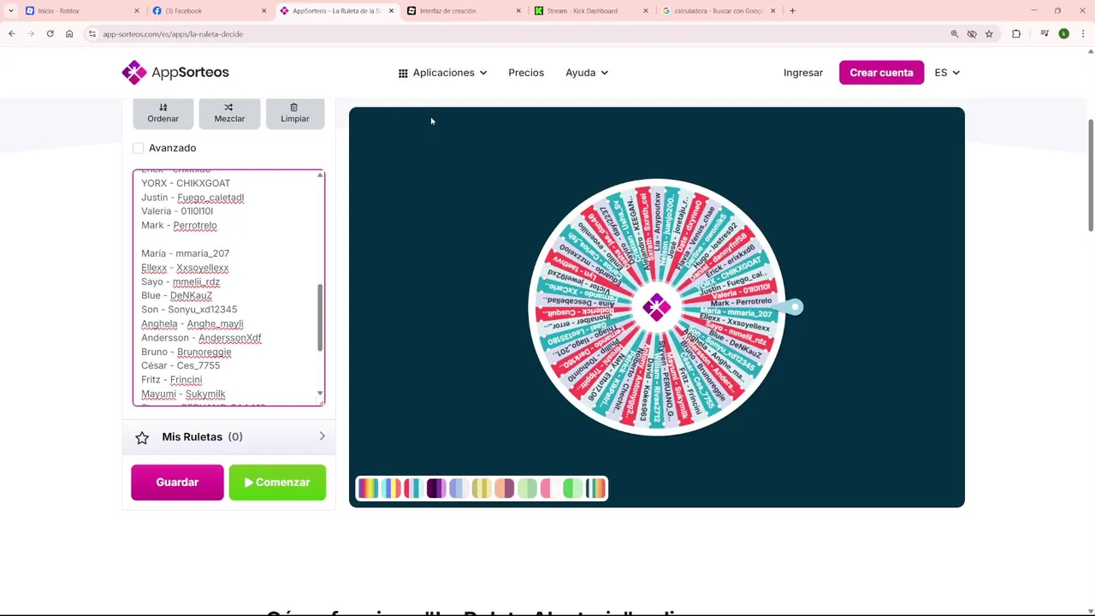
Task: Click the browser address bar URL
Action: 173,33
